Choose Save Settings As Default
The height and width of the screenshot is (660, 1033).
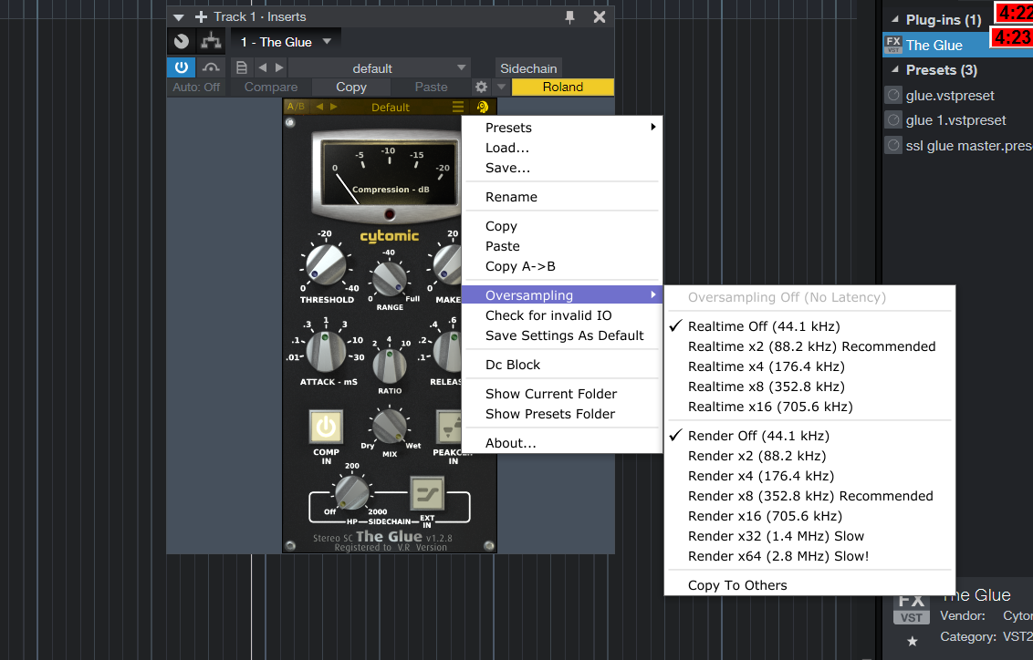click(562, 335)
